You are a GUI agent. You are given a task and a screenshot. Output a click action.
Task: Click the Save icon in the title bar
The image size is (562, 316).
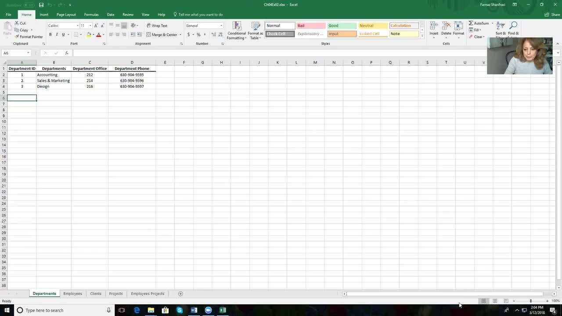click(41, 5)
